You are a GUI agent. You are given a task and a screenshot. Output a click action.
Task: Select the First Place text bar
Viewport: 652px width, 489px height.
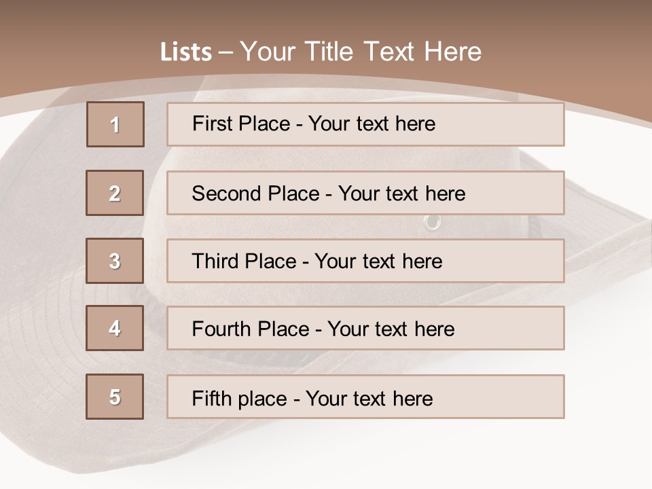(x=365, y=124)
